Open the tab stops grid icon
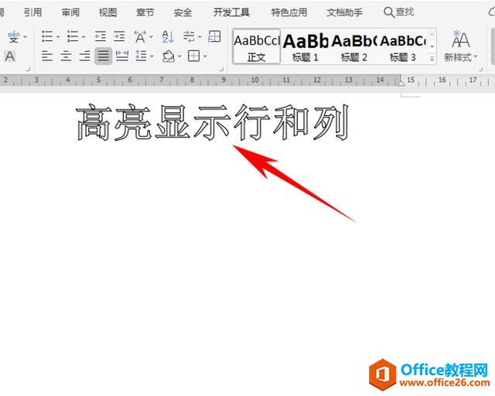The height and width of the screenshot is (396, 495). (x=214, y=36)
